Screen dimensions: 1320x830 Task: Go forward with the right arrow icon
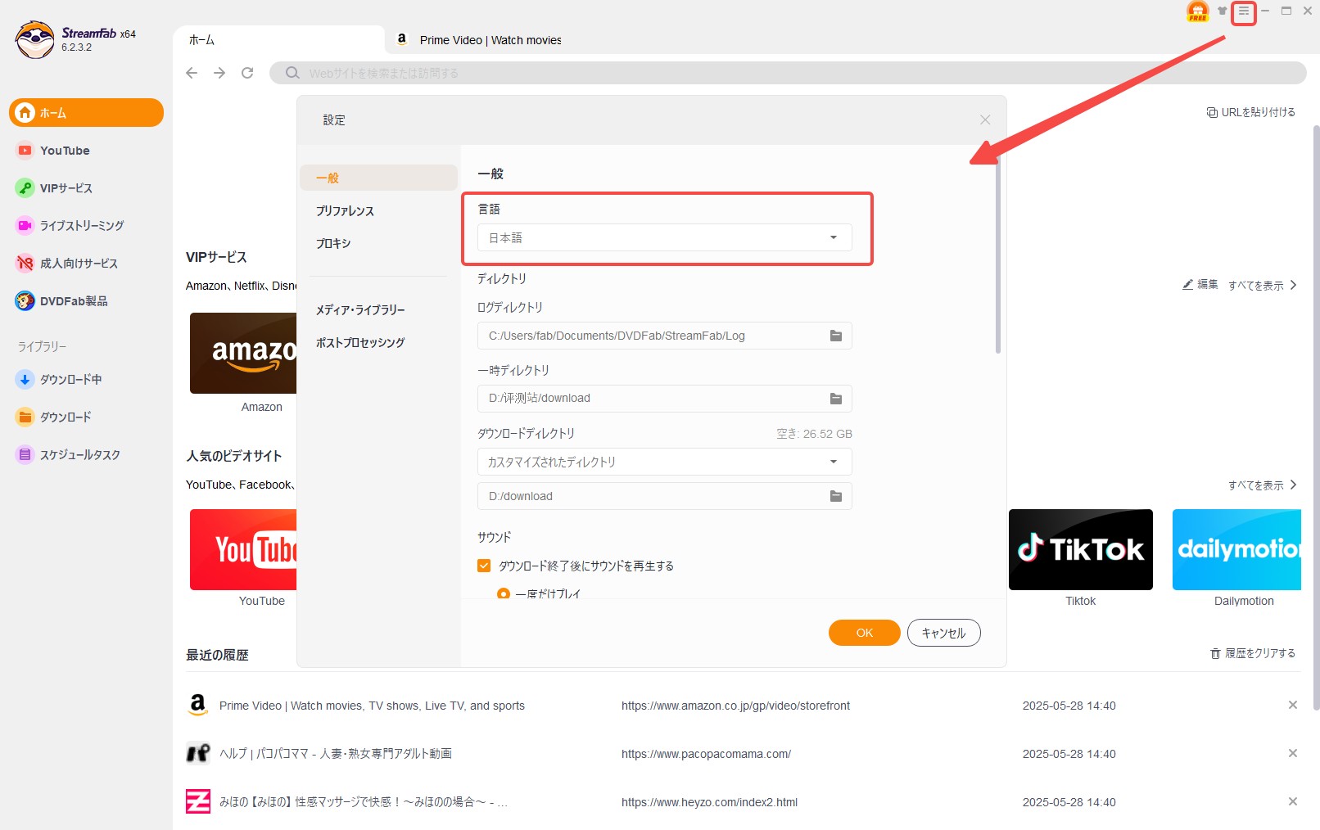coord(219,73)
